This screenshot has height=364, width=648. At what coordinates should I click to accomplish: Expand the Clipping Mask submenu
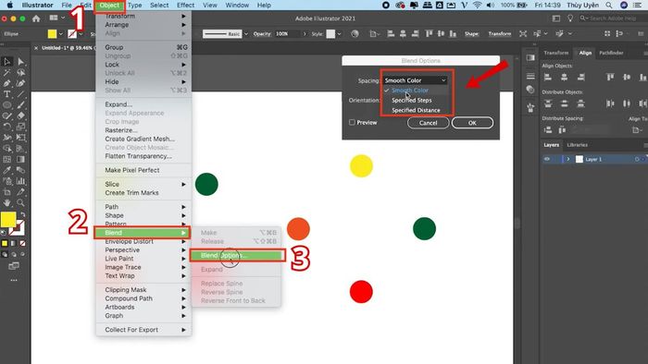[x=143, y=290]
